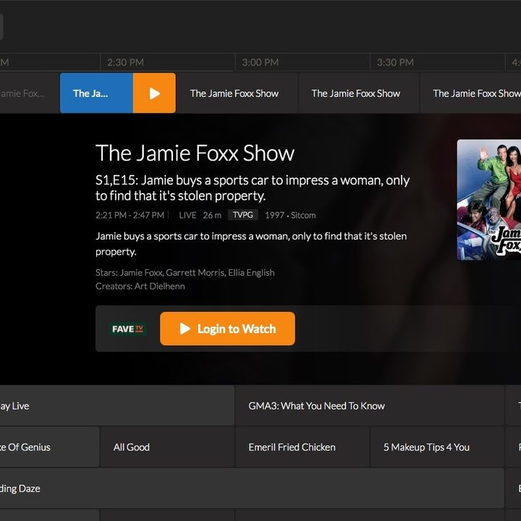Play the currently airing Jamie Foxx Show episode
Screen dimensions: 521x521
pos(154,93)
